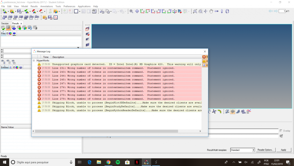Image resolution: width=294 pixels, height=166 pixels.
Task: Collapse the HyperWorks group in Message Log
Action: [34, 60]
